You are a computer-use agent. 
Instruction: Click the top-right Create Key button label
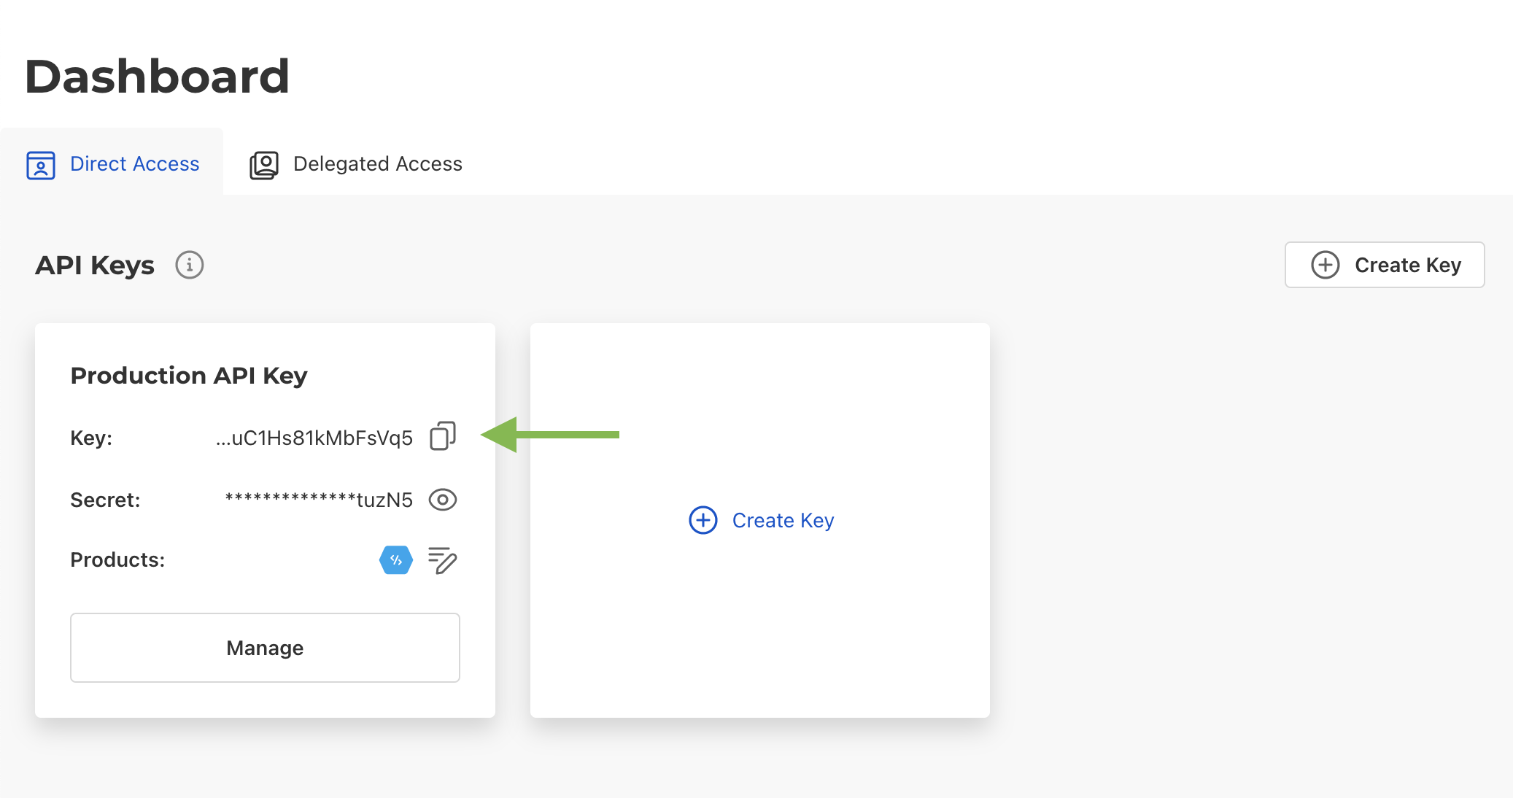point(1407,265)
